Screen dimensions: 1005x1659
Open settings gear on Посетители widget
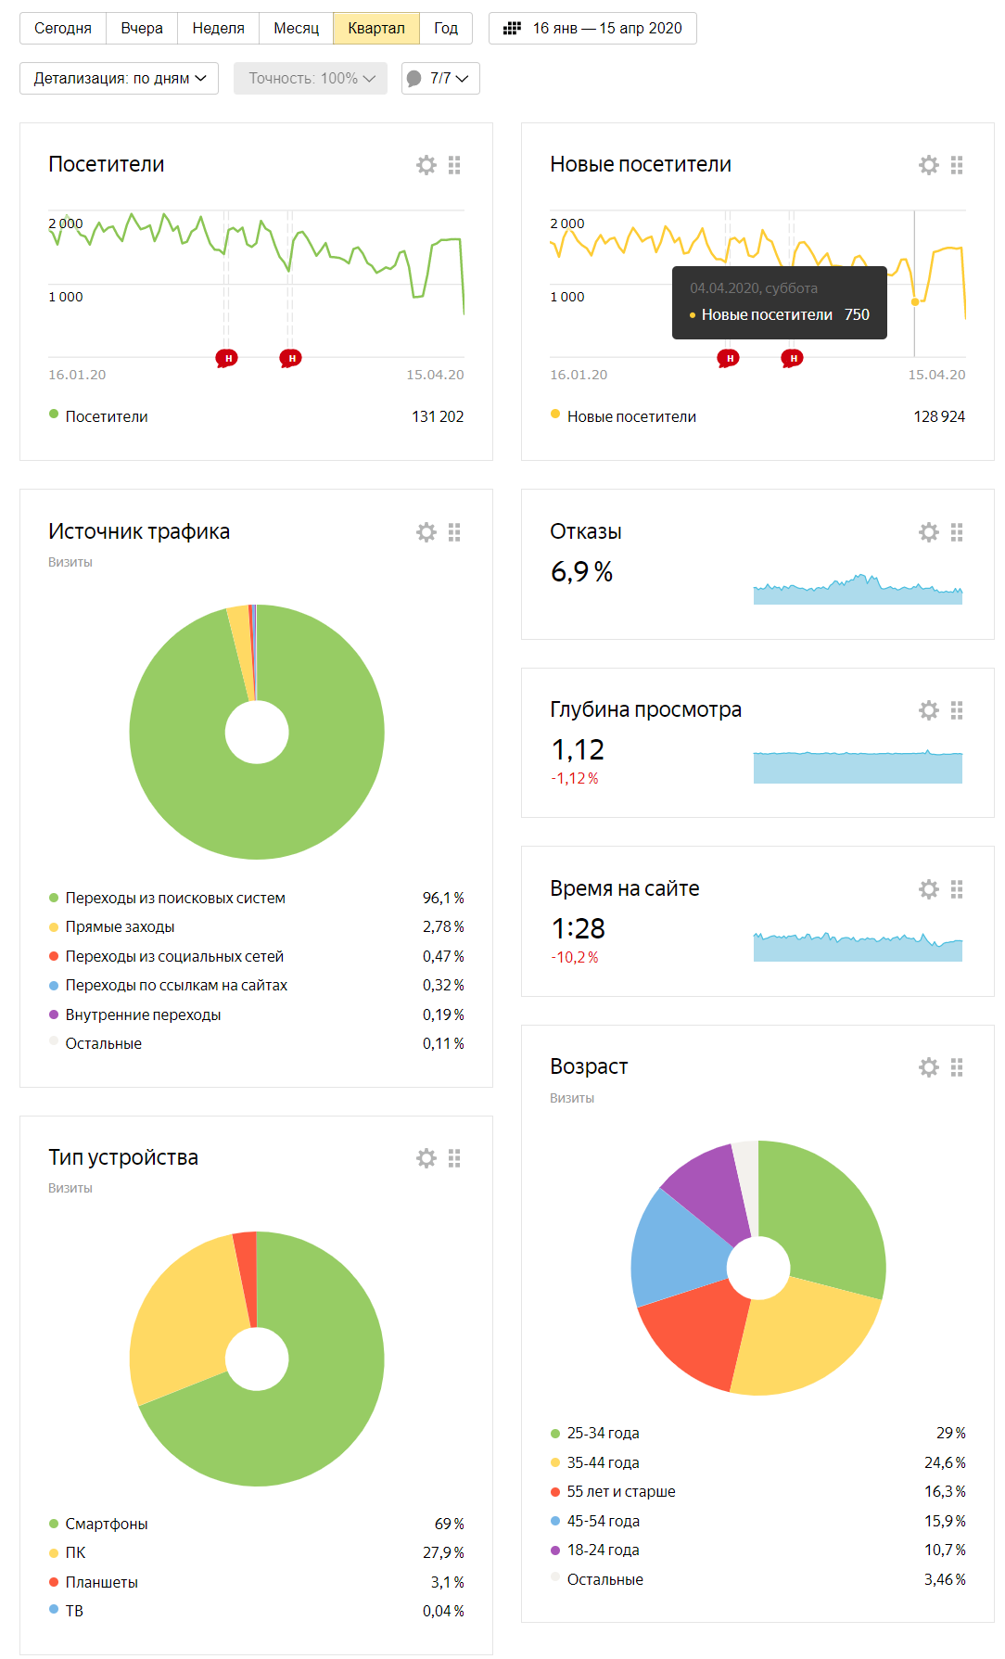[x=426, y=165]
